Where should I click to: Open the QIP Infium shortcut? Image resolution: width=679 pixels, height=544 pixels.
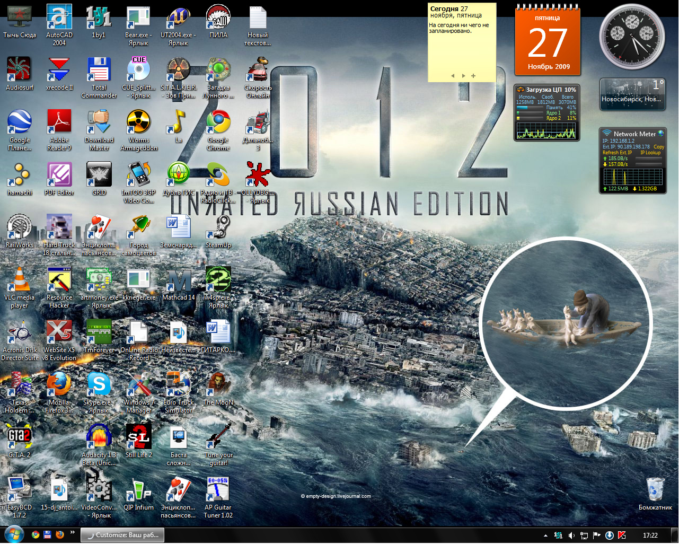pos(139,494)
